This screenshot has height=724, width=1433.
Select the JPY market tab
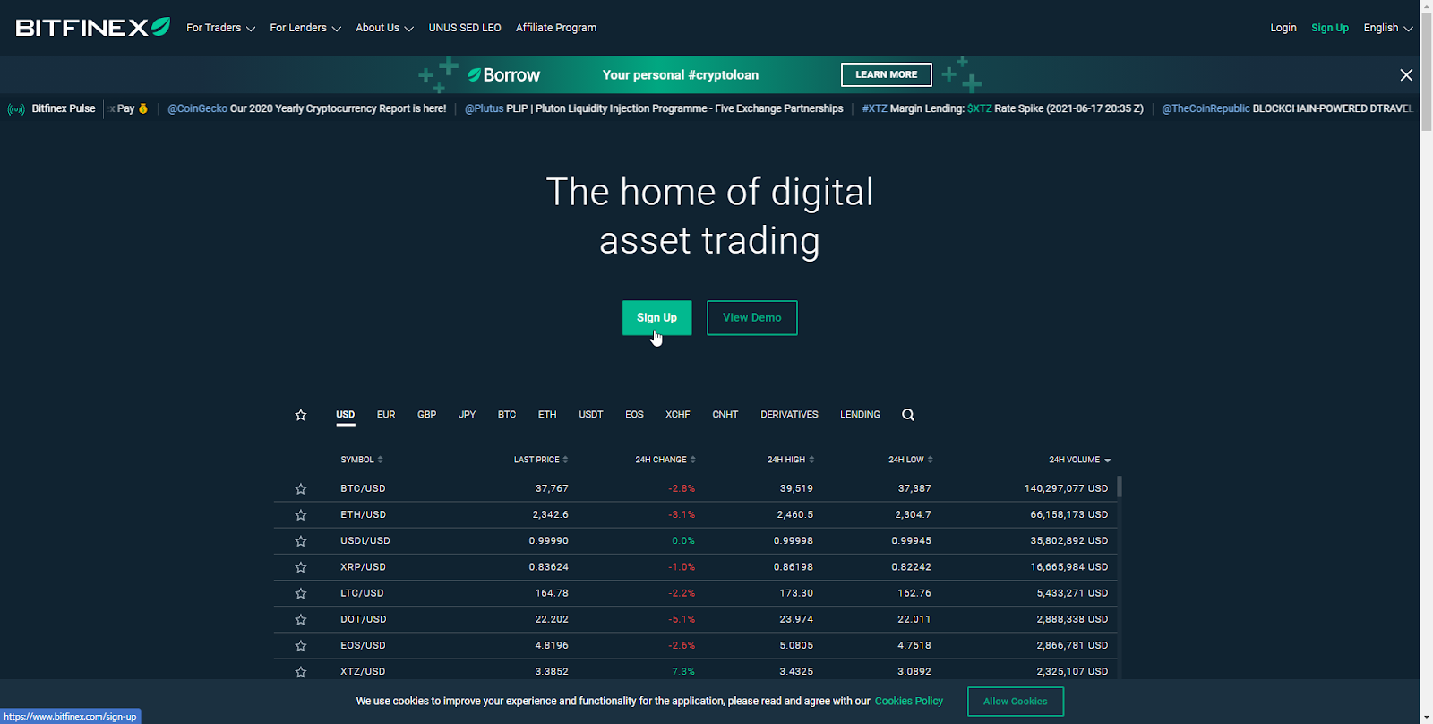coord(467,415)
